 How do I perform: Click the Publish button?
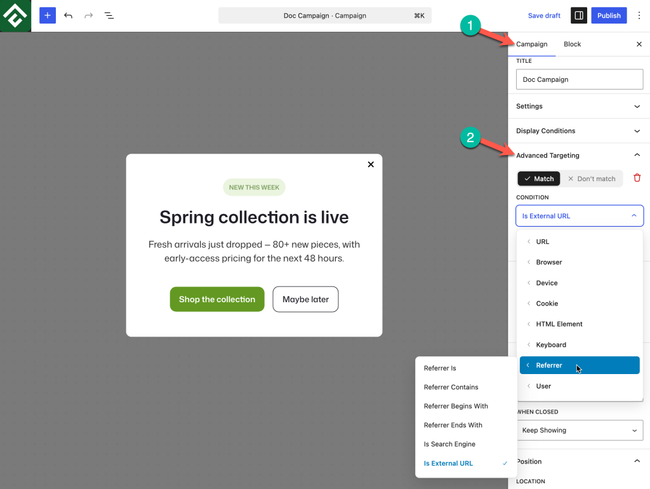point(609,15)
